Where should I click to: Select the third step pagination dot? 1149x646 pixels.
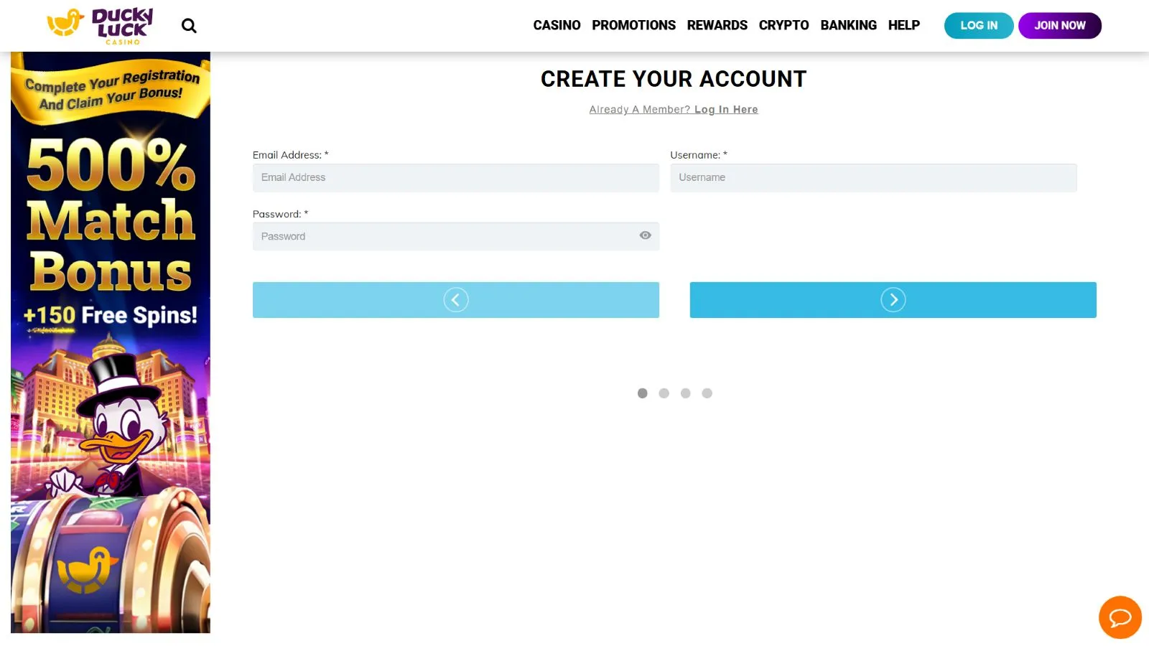[686, 393]
